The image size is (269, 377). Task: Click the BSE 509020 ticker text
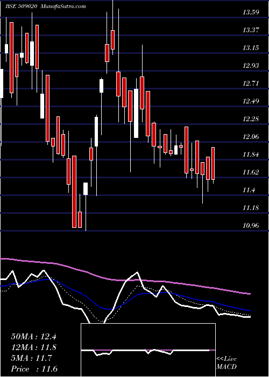click(21, 6)
